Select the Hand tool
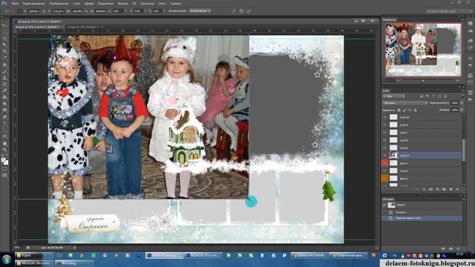 tap(5, 143)
